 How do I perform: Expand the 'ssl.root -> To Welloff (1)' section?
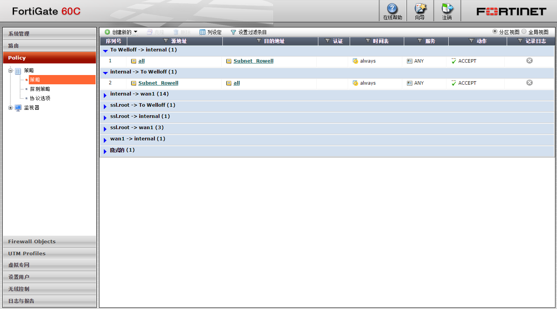pyautogui.click(x=105, y=106)
